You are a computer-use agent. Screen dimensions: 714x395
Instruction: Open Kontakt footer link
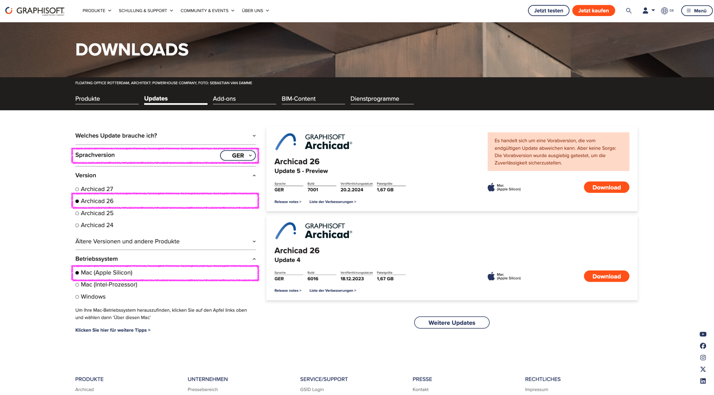[x=420, y=390]
